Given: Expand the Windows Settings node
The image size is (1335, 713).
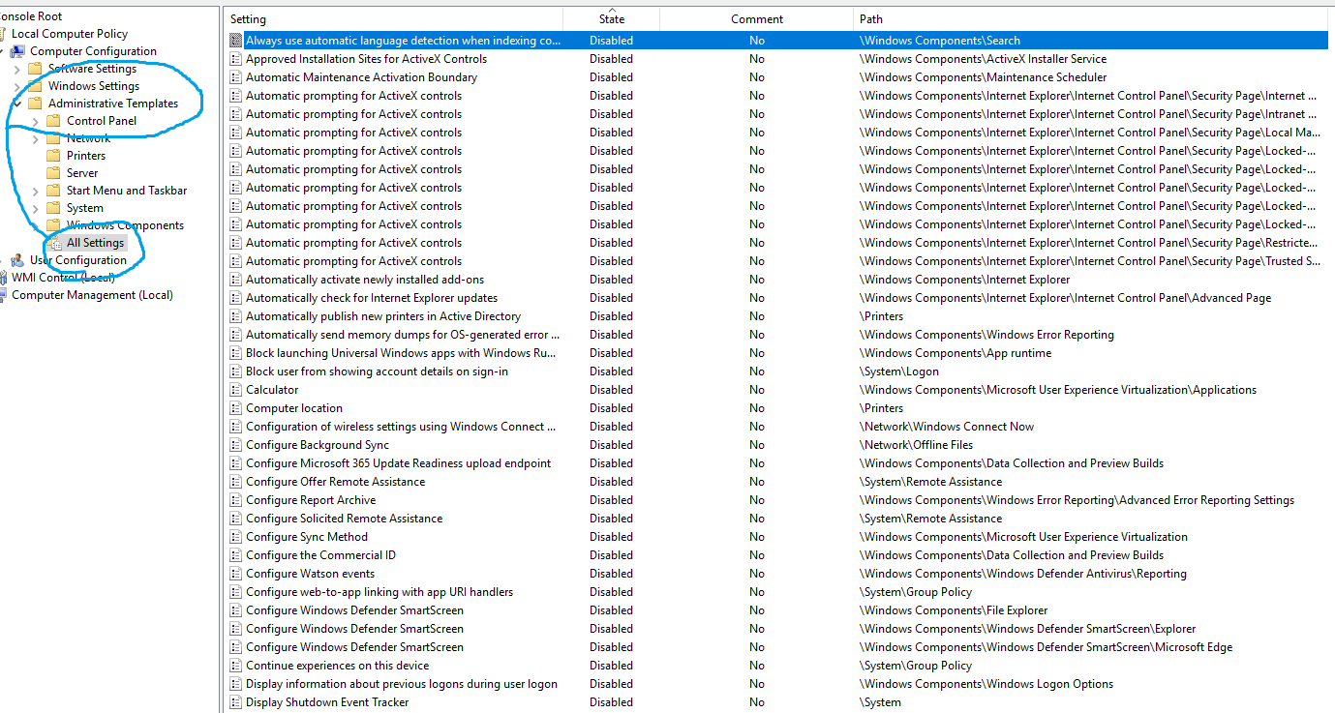Looking at the screenshot, I should [x=16, y=86].
